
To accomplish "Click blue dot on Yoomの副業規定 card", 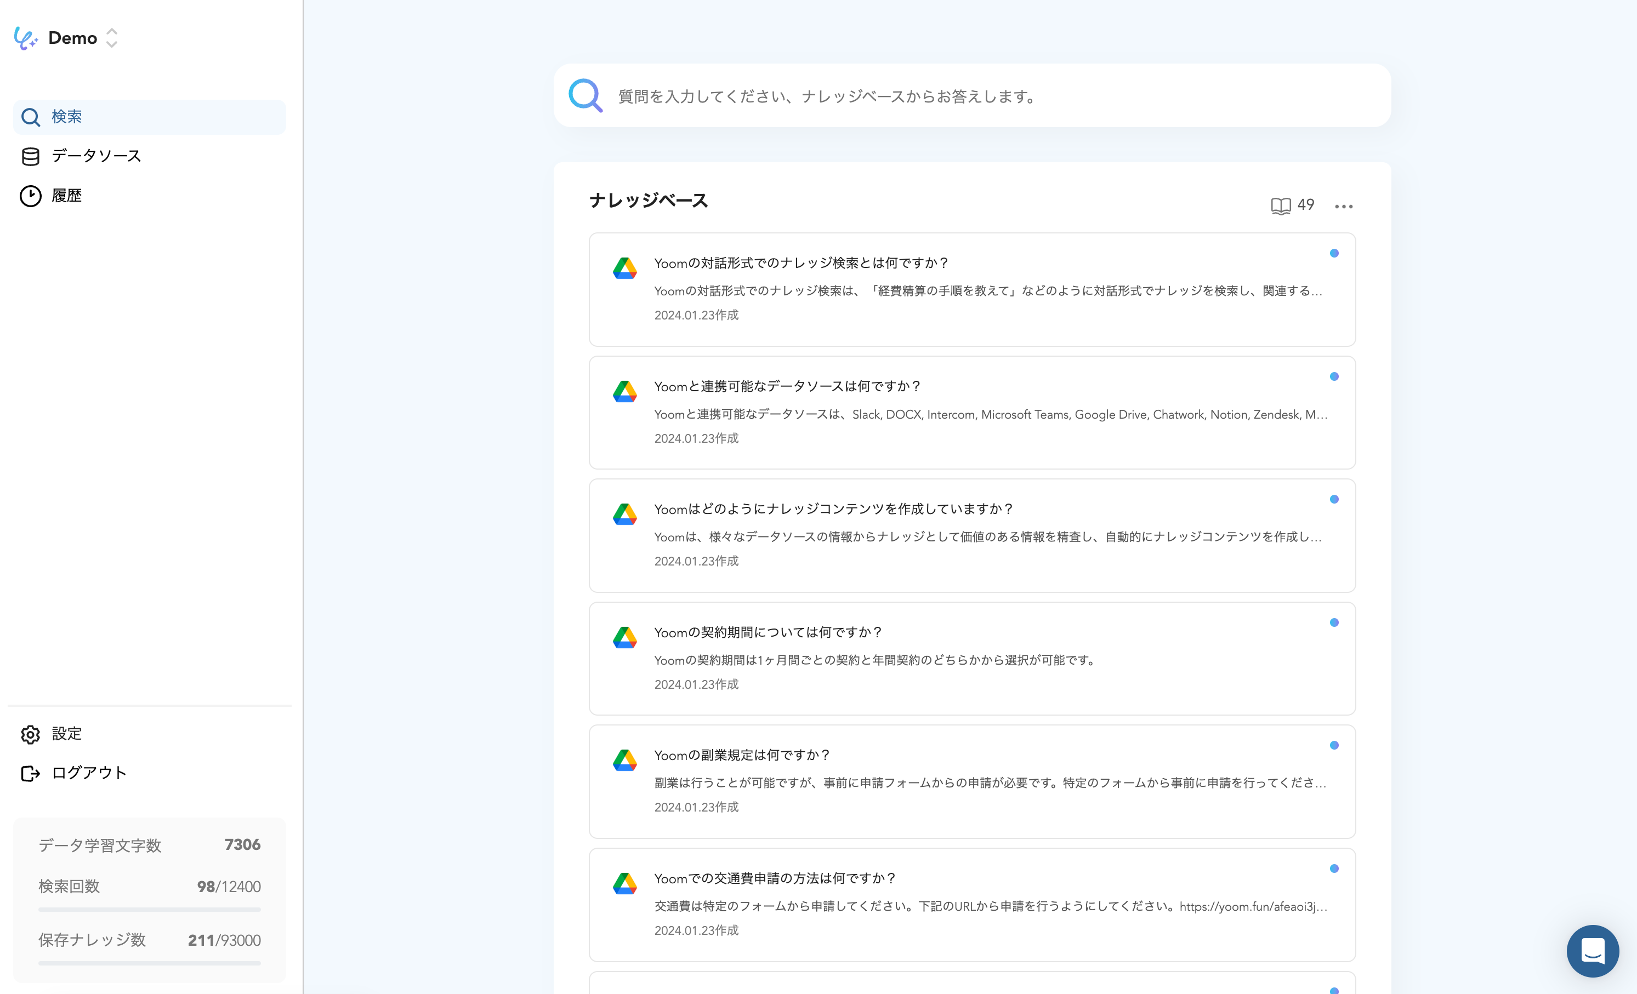I will [x=1333, y=745].
